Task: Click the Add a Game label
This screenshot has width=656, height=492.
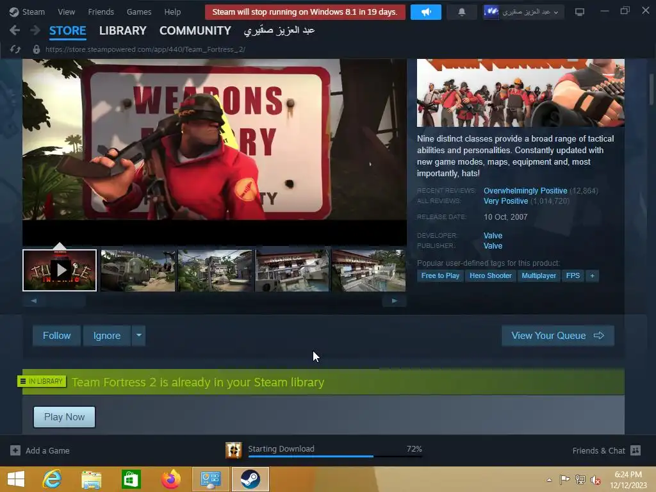Action: point(47,450)
